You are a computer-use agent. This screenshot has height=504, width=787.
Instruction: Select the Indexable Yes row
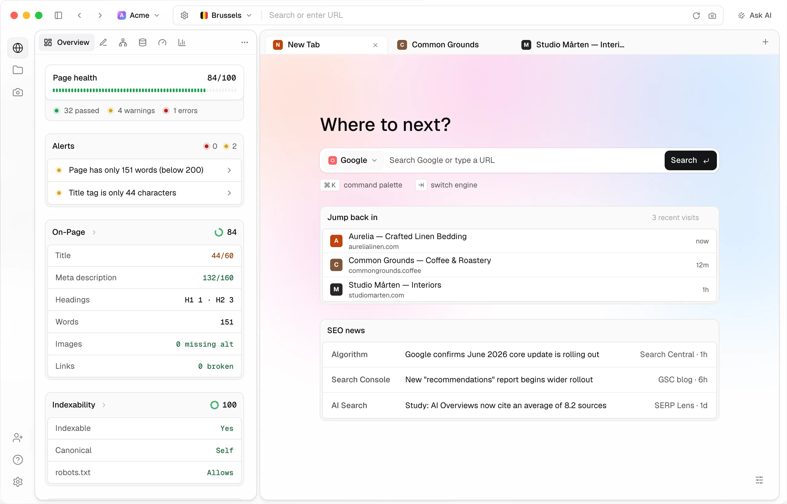click(x=144, y=428)
